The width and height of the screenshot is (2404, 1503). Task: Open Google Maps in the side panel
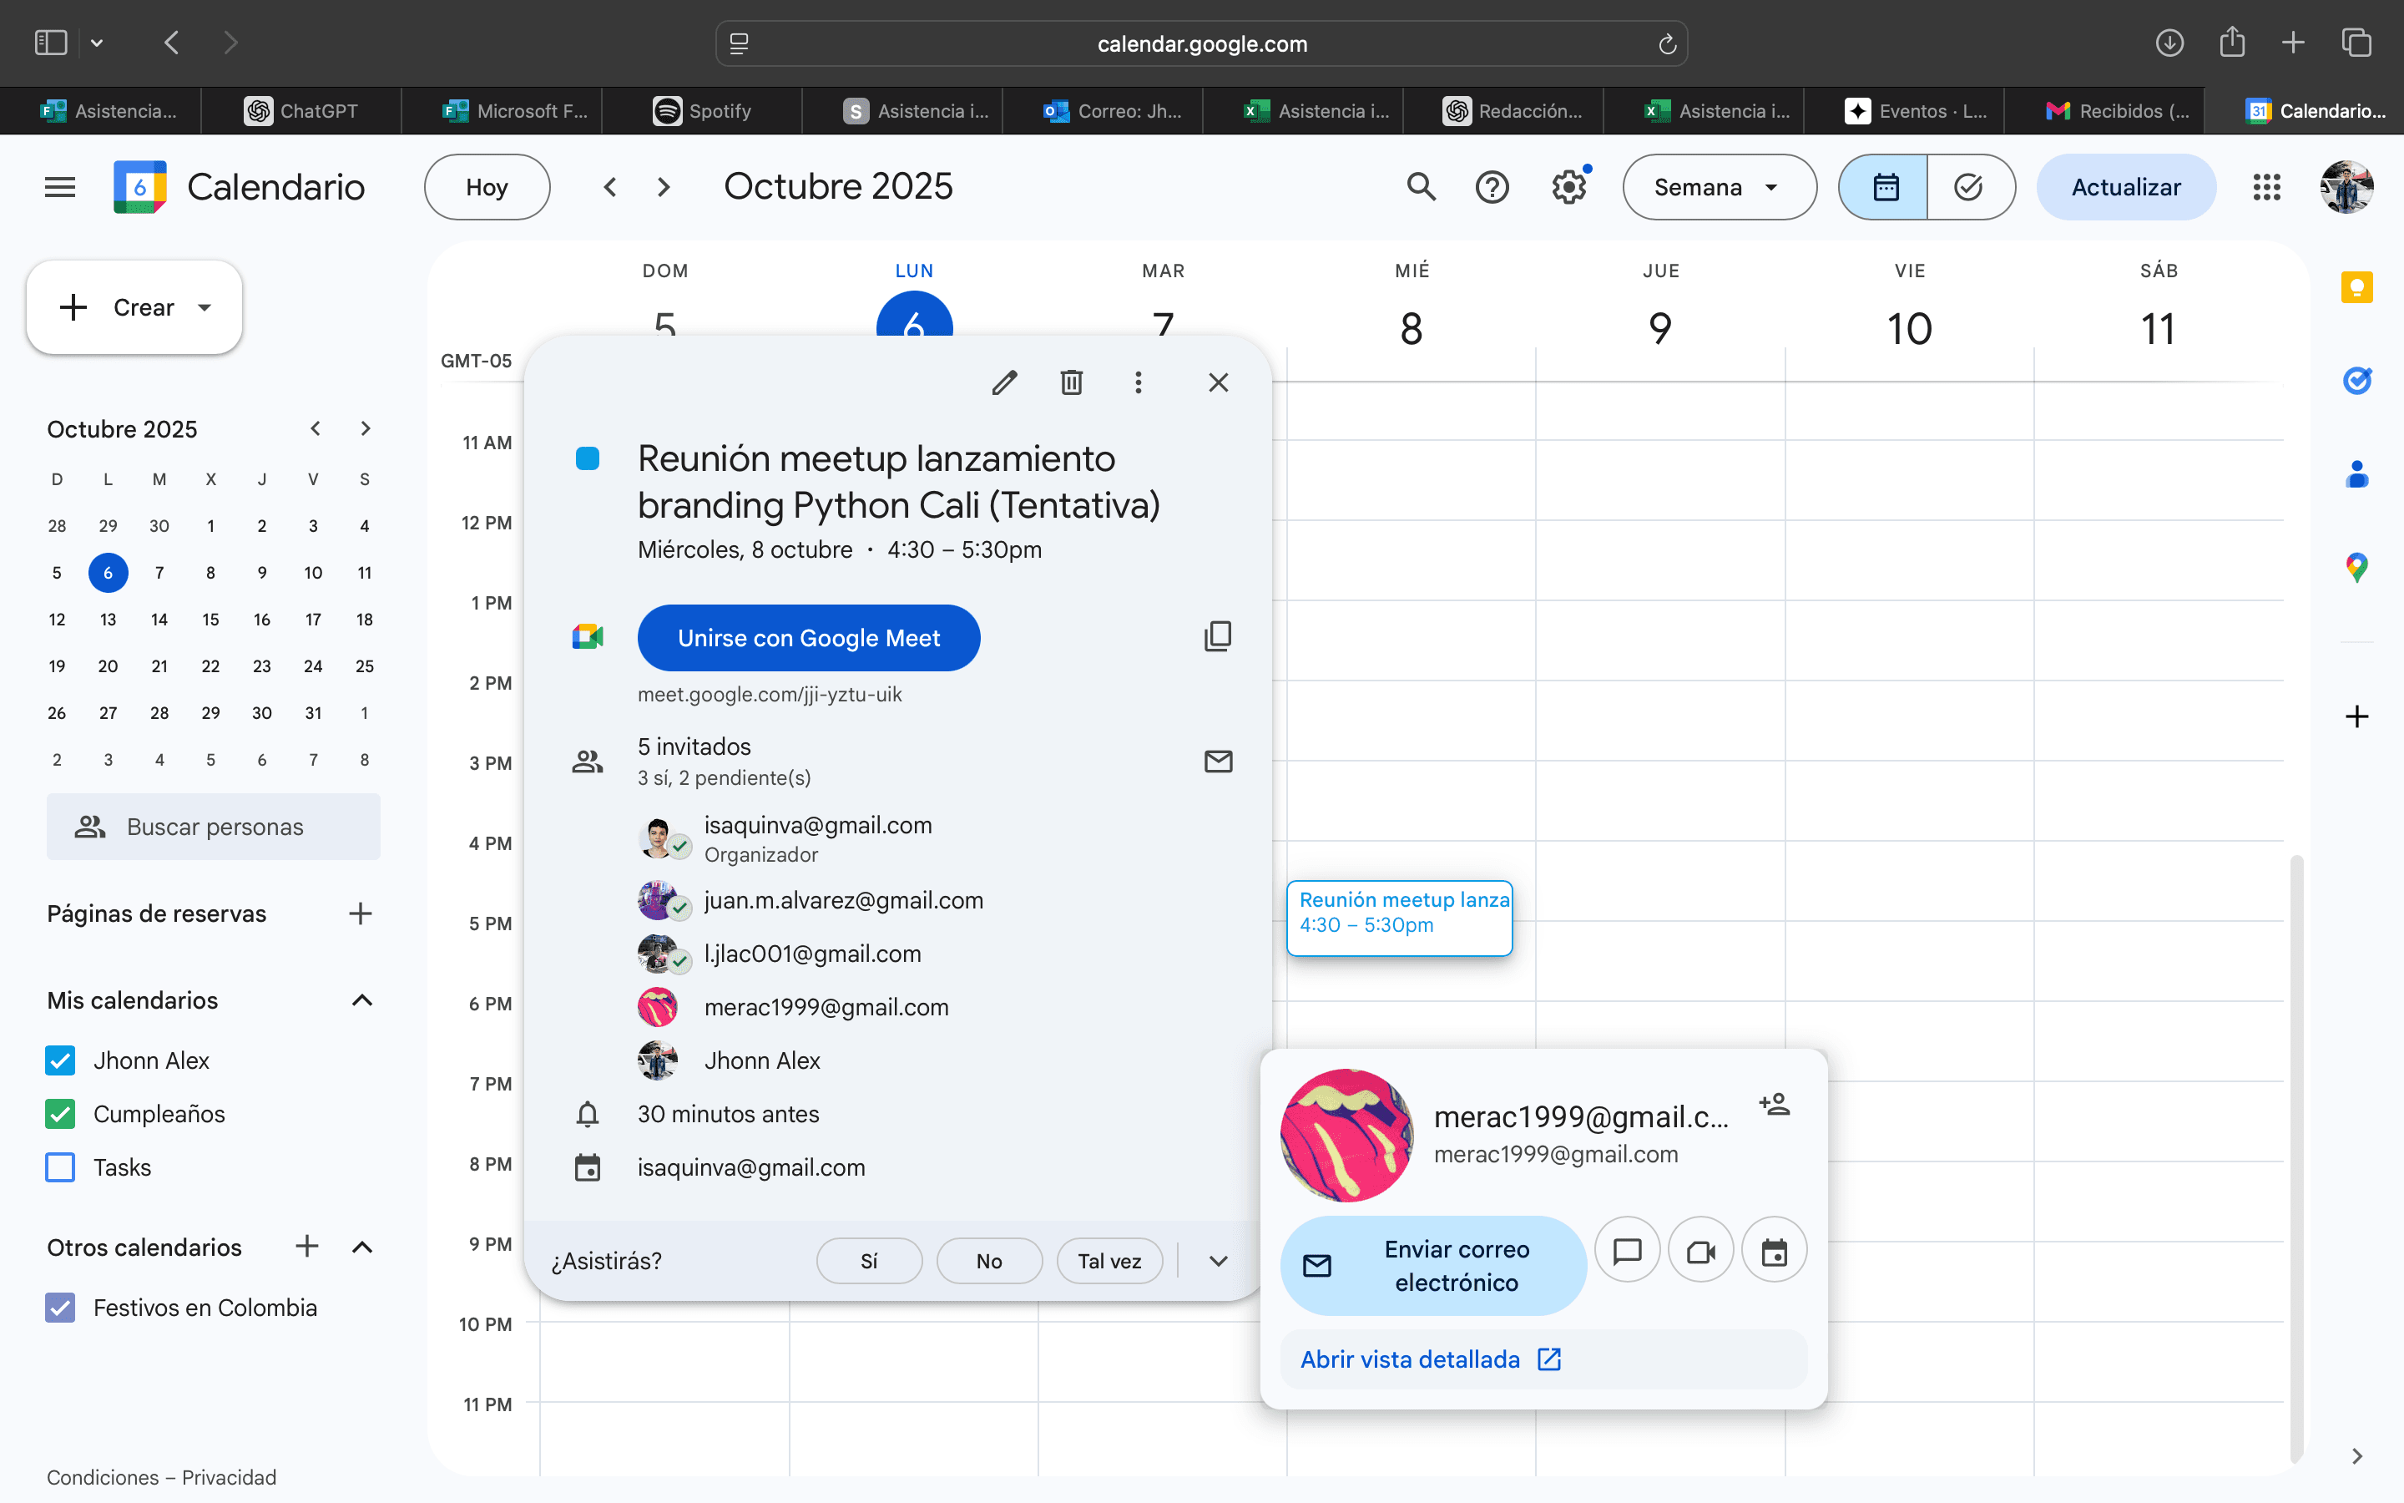[2356, 568]
